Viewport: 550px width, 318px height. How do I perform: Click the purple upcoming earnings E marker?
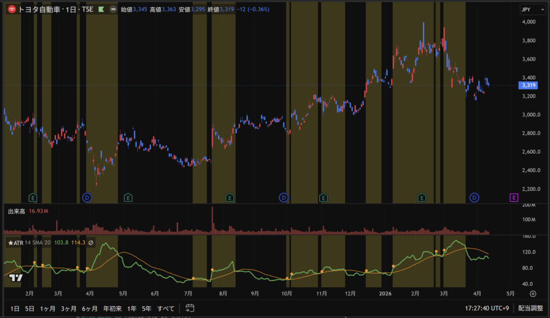tap(514, 197)
